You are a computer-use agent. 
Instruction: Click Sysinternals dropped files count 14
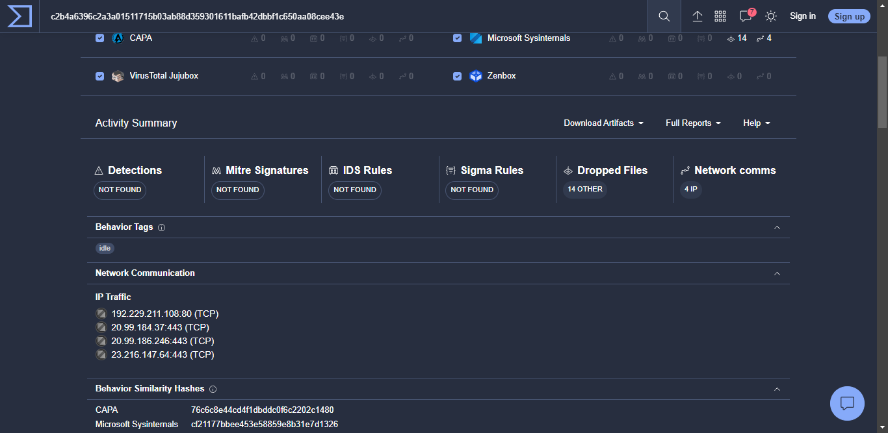(737, 38)
